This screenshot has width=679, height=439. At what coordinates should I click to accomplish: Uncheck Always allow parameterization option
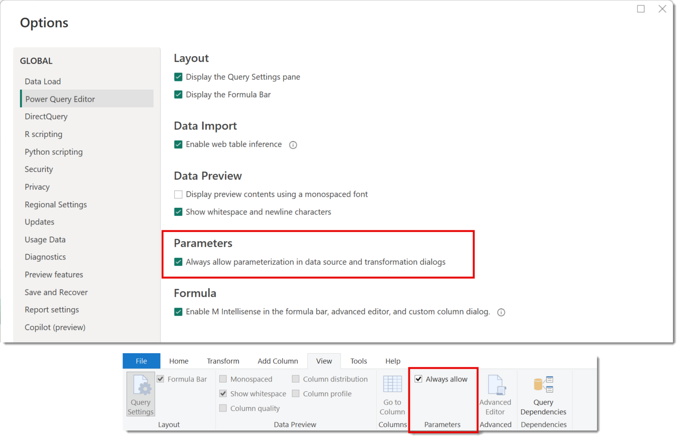coord(178,262)
